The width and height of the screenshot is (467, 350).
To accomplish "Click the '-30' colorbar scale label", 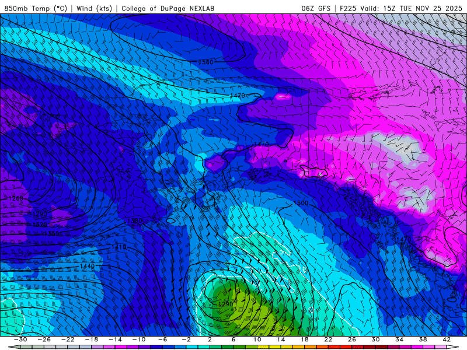I will tap(20, 339).
